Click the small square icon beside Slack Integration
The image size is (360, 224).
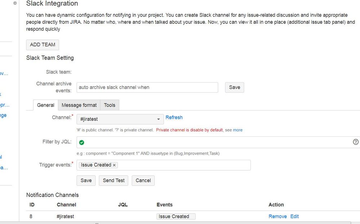click(15, 3)
